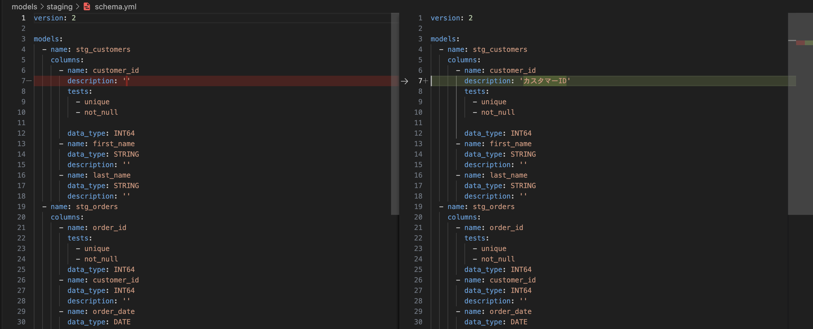This screenshot has height=329, width=813.
Task: Click 'customer_id' on left line 6
Action: point(116,71)
